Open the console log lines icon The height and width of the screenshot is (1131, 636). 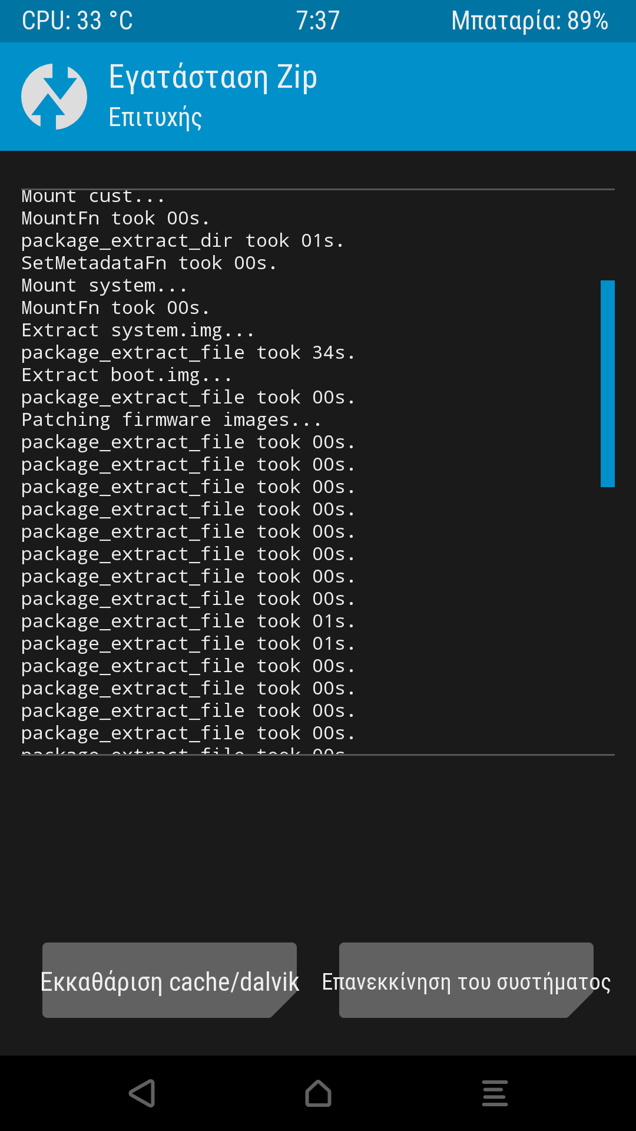pyautogui.click(x=495, y=1093)
